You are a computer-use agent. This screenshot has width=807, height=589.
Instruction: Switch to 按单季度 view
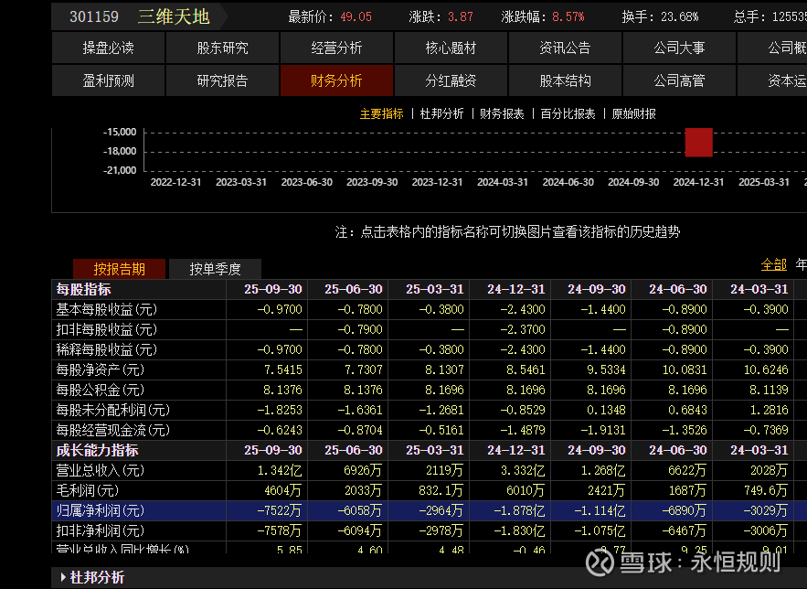pyautogui.click(x=215, y=269)
